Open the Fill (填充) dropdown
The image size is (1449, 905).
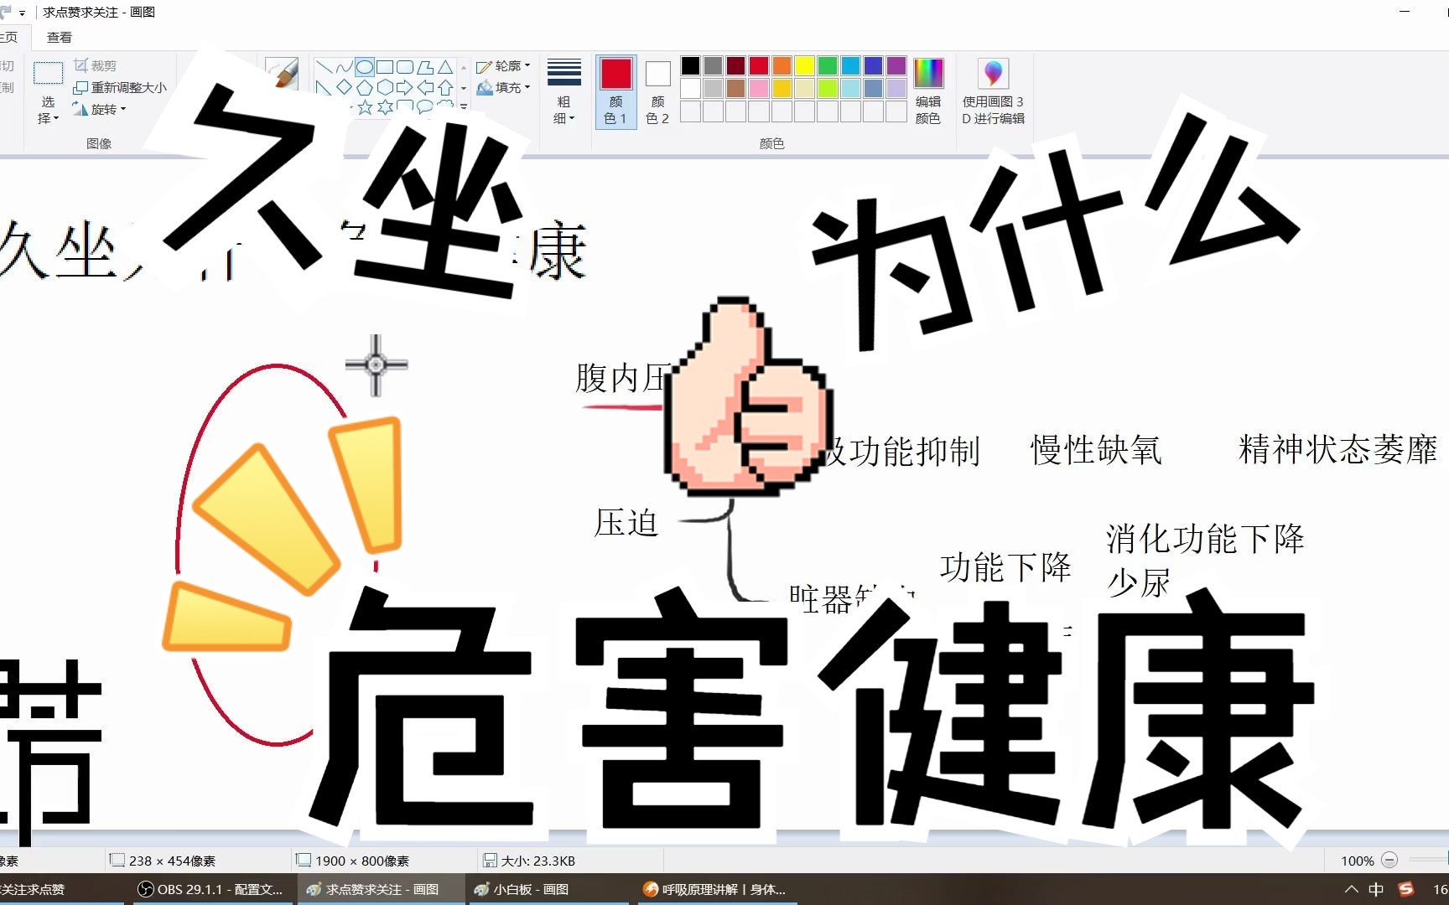[504, 87]
